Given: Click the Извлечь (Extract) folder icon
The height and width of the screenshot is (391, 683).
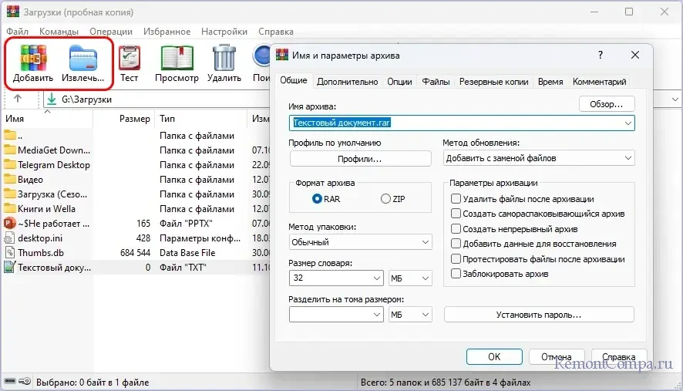Looking at the screenshot, I should pos(83,60).
